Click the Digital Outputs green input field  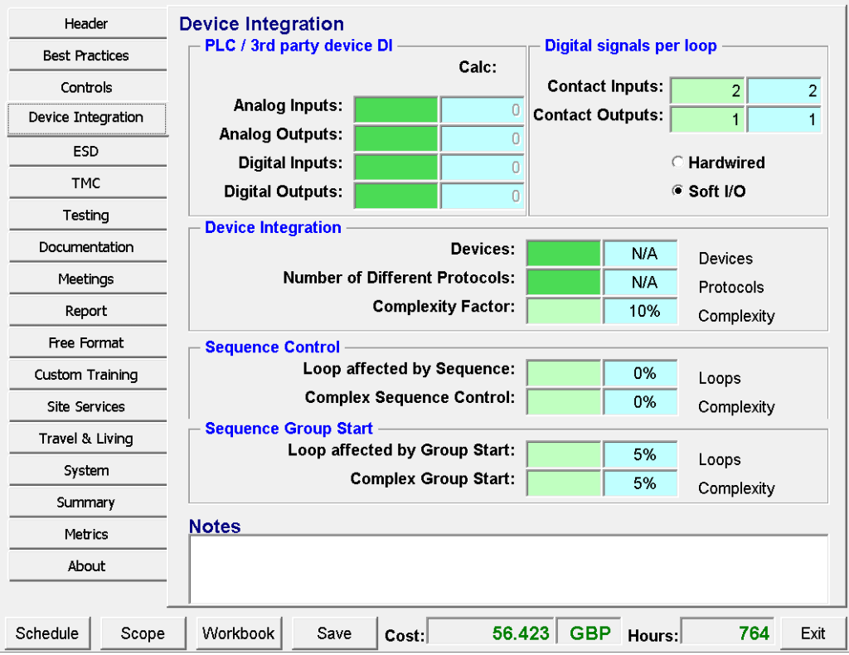(395, 196)
